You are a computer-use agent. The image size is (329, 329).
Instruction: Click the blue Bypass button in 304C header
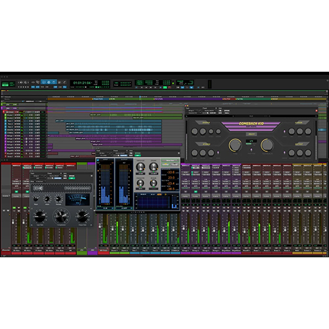58,178
